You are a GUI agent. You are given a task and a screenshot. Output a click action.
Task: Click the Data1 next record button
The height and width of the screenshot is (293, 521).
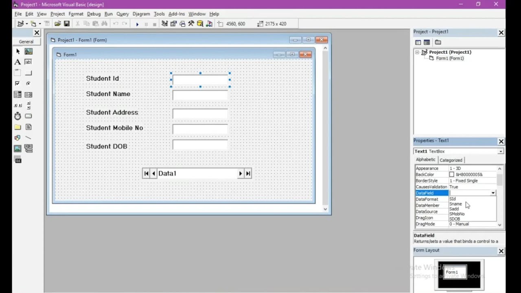[x=240, y=173]
